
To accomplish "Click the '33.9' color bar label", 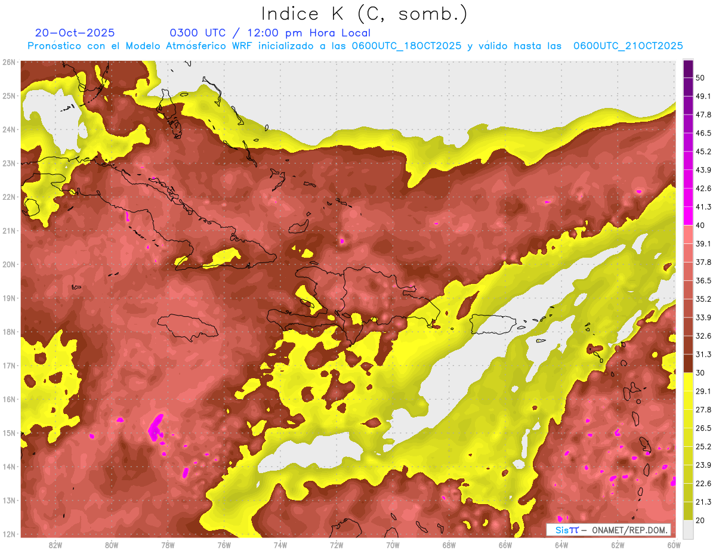I will [703, 317].
